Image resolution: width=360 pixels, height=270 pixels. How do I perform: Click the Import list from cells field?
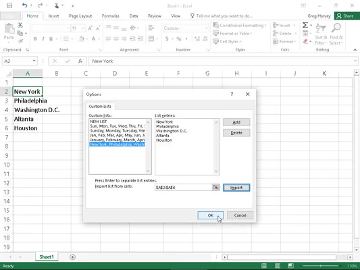point(184,188)
